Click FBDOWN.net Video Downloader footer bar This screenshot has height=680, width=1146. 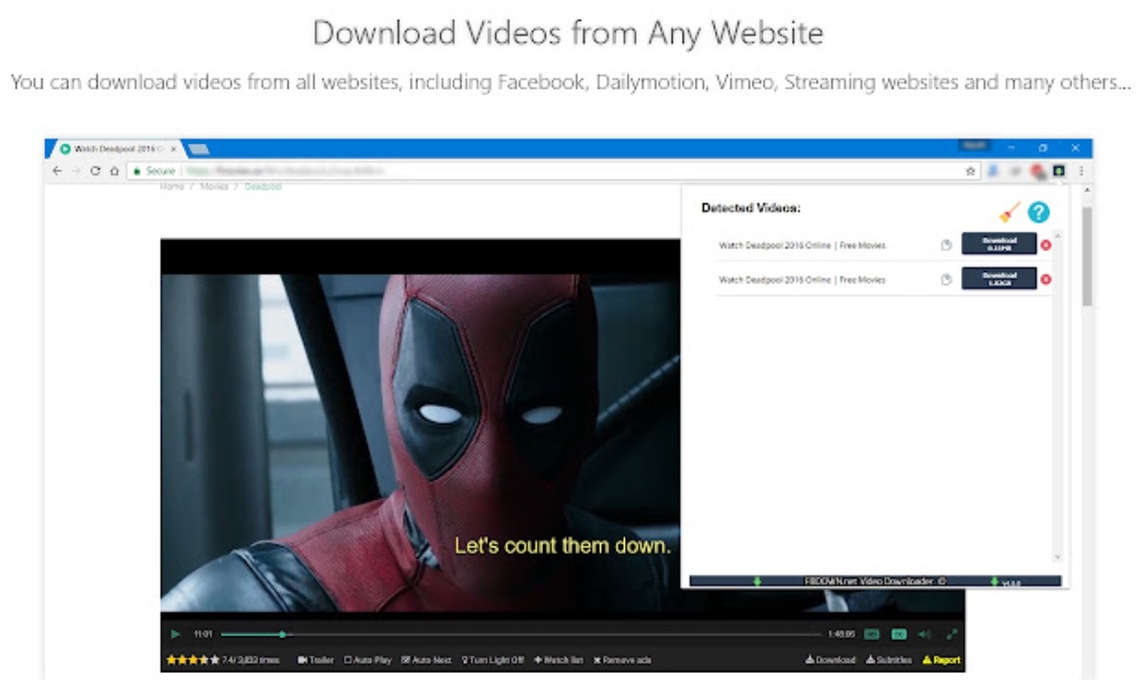coord(874,581)
